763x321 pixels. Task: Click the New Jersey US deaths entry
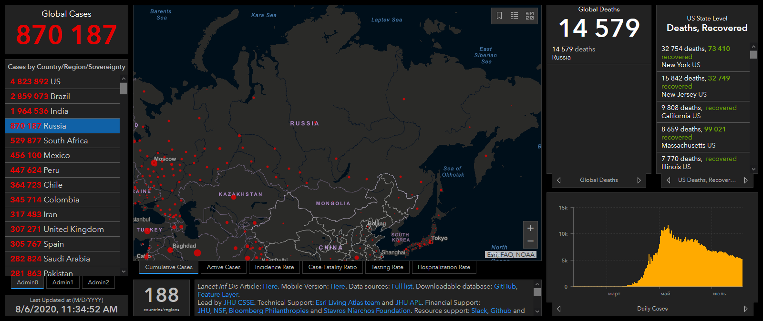point(703,86)
